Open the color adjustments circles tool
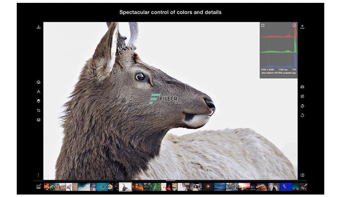The image size is (341, 197). click(38, 82)
